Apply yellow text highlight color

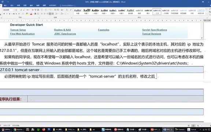point(27,14)
